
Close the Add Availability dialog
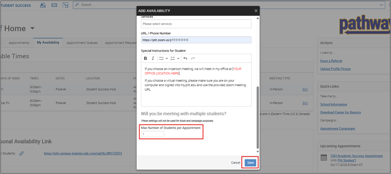pyautogui.click(x=256, y=11)
